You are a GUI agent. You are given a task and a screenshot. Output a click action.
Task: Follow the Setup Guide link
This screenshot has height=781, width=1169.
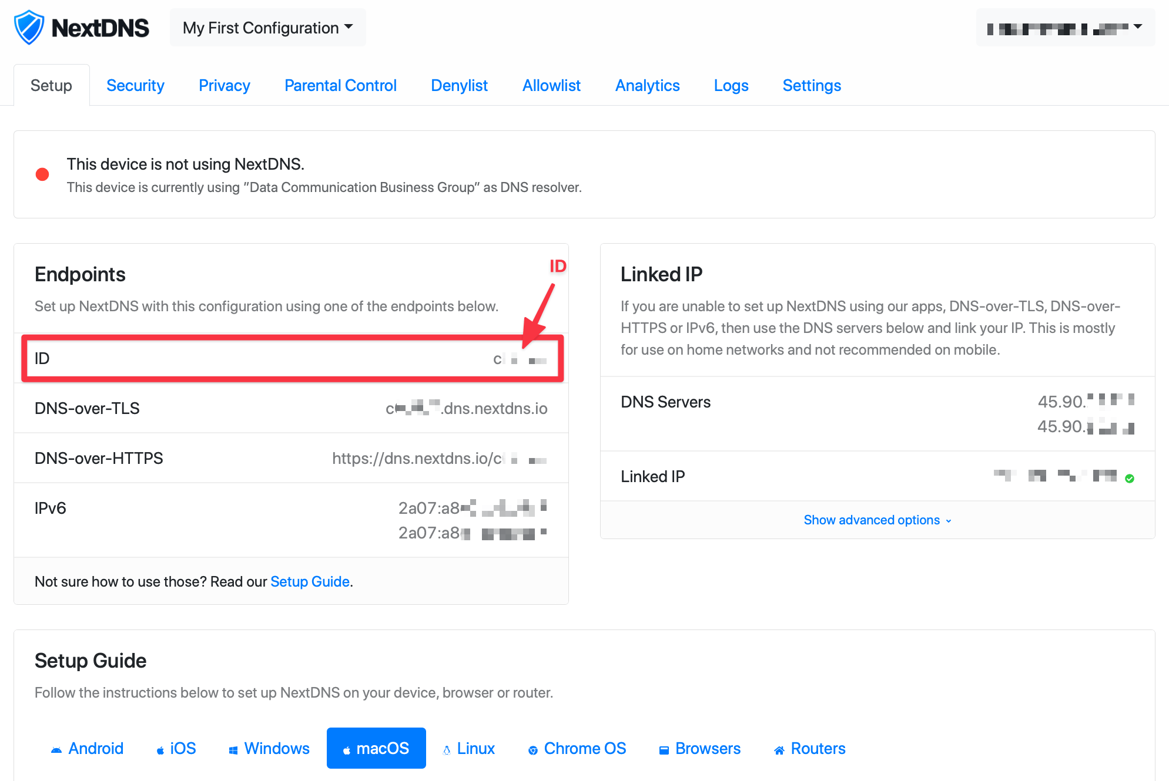(310, 581)
